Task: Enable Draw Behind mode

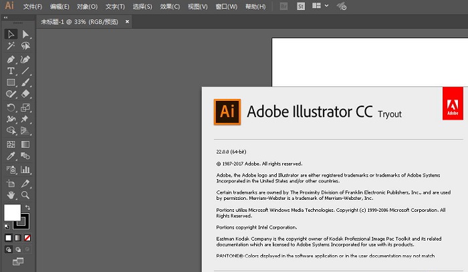Action: 18,249
